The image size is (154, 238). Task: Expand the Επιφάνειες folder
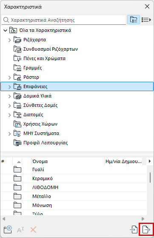tap(9, 87)
